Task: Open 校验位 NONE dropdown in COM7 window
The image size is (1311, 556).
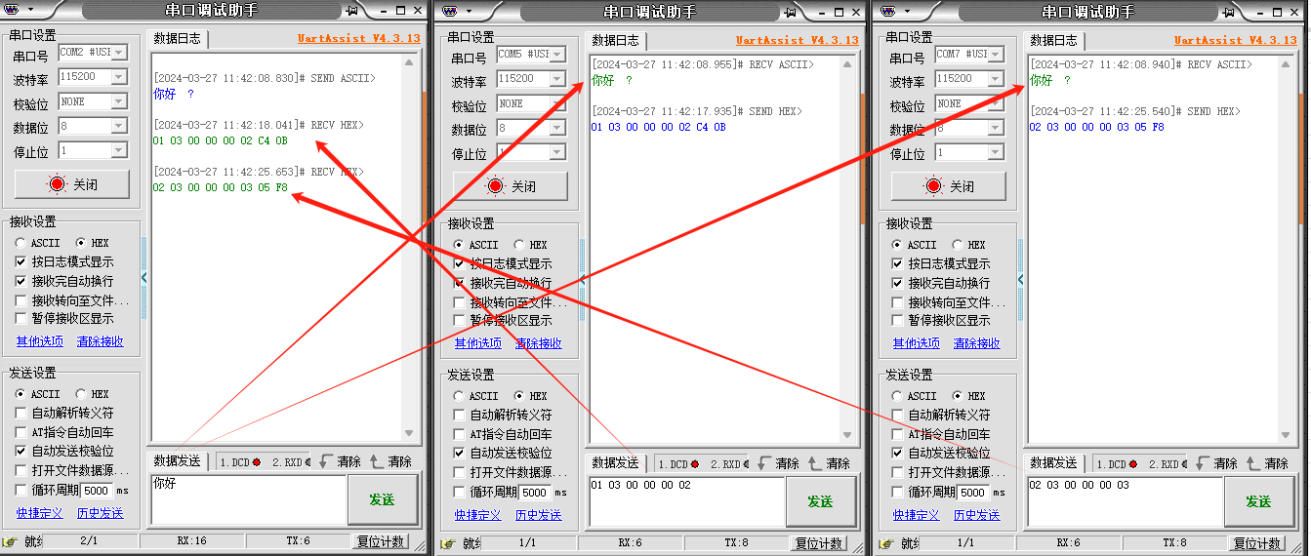Action: pos(995,102)
